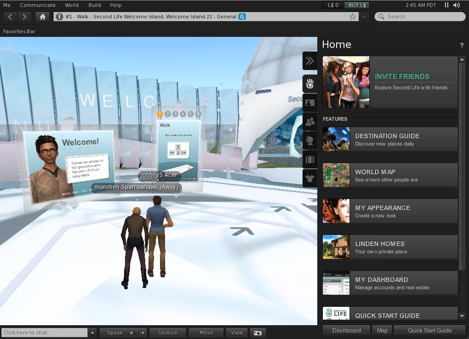Click the Map button
469x339 pixels.
click(382, 331)
